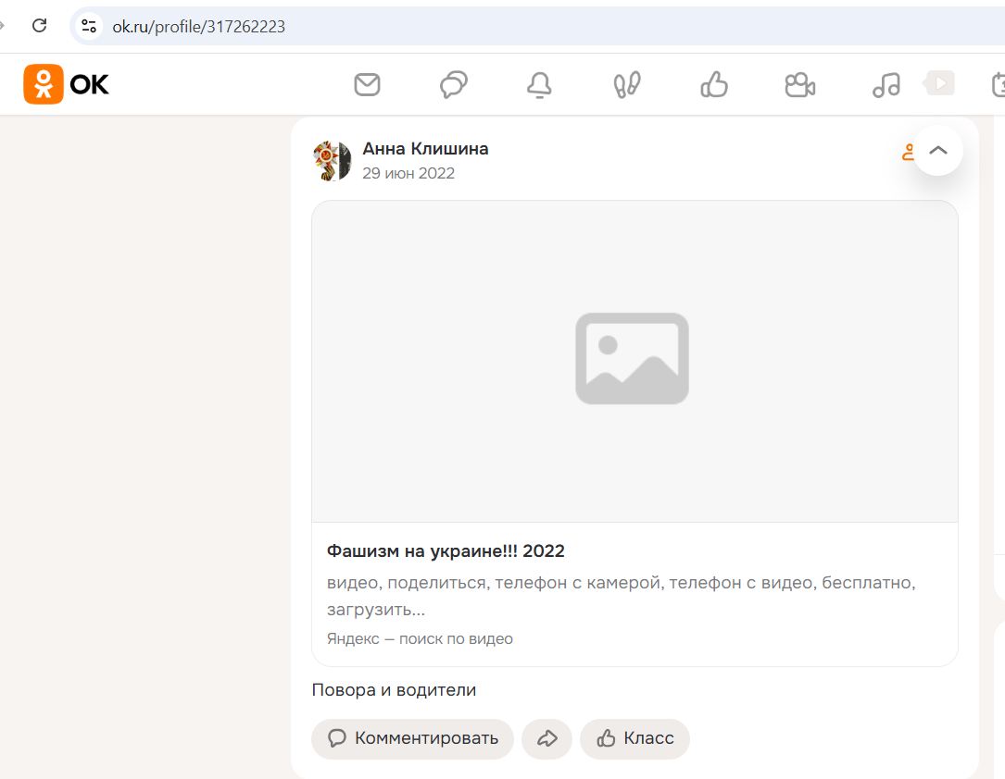Screen dimensions: 1005x779
Task: Open the Яндекс — поиск по видео link
Action: 421,638
